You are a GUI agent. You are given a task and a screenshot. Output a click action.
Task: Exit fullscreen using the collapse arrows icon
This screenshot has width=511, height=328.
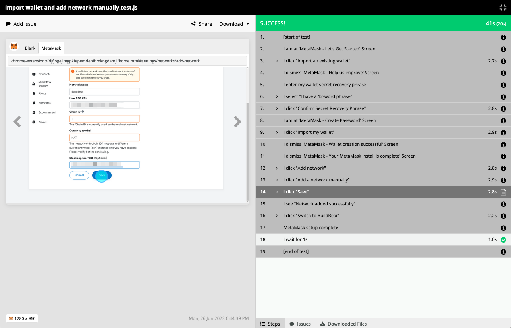(502, 8)
